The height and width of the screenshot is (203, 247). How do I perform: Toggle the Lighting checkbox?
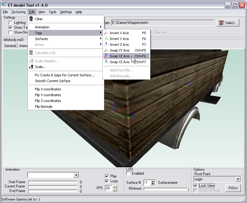coord(10,23)
